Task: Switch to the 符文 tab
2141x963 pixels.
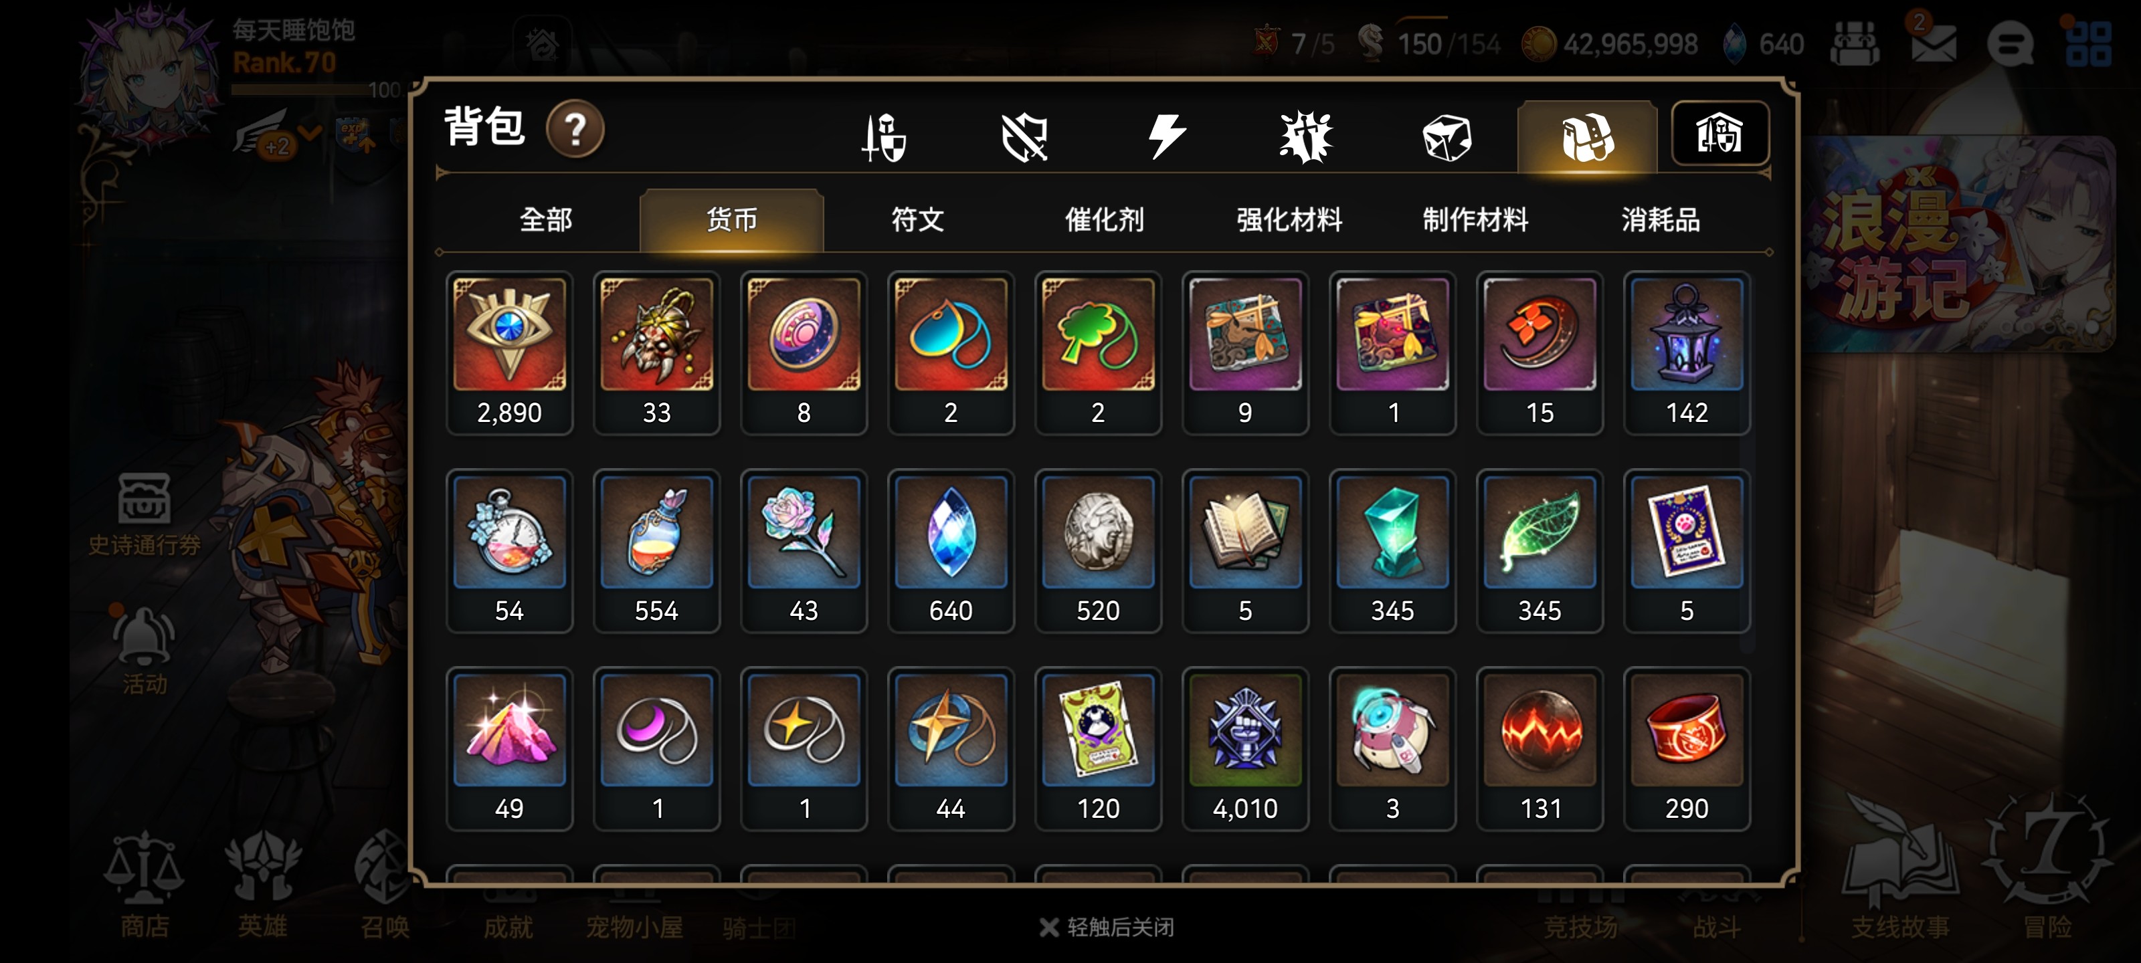Action: point(917,220)
